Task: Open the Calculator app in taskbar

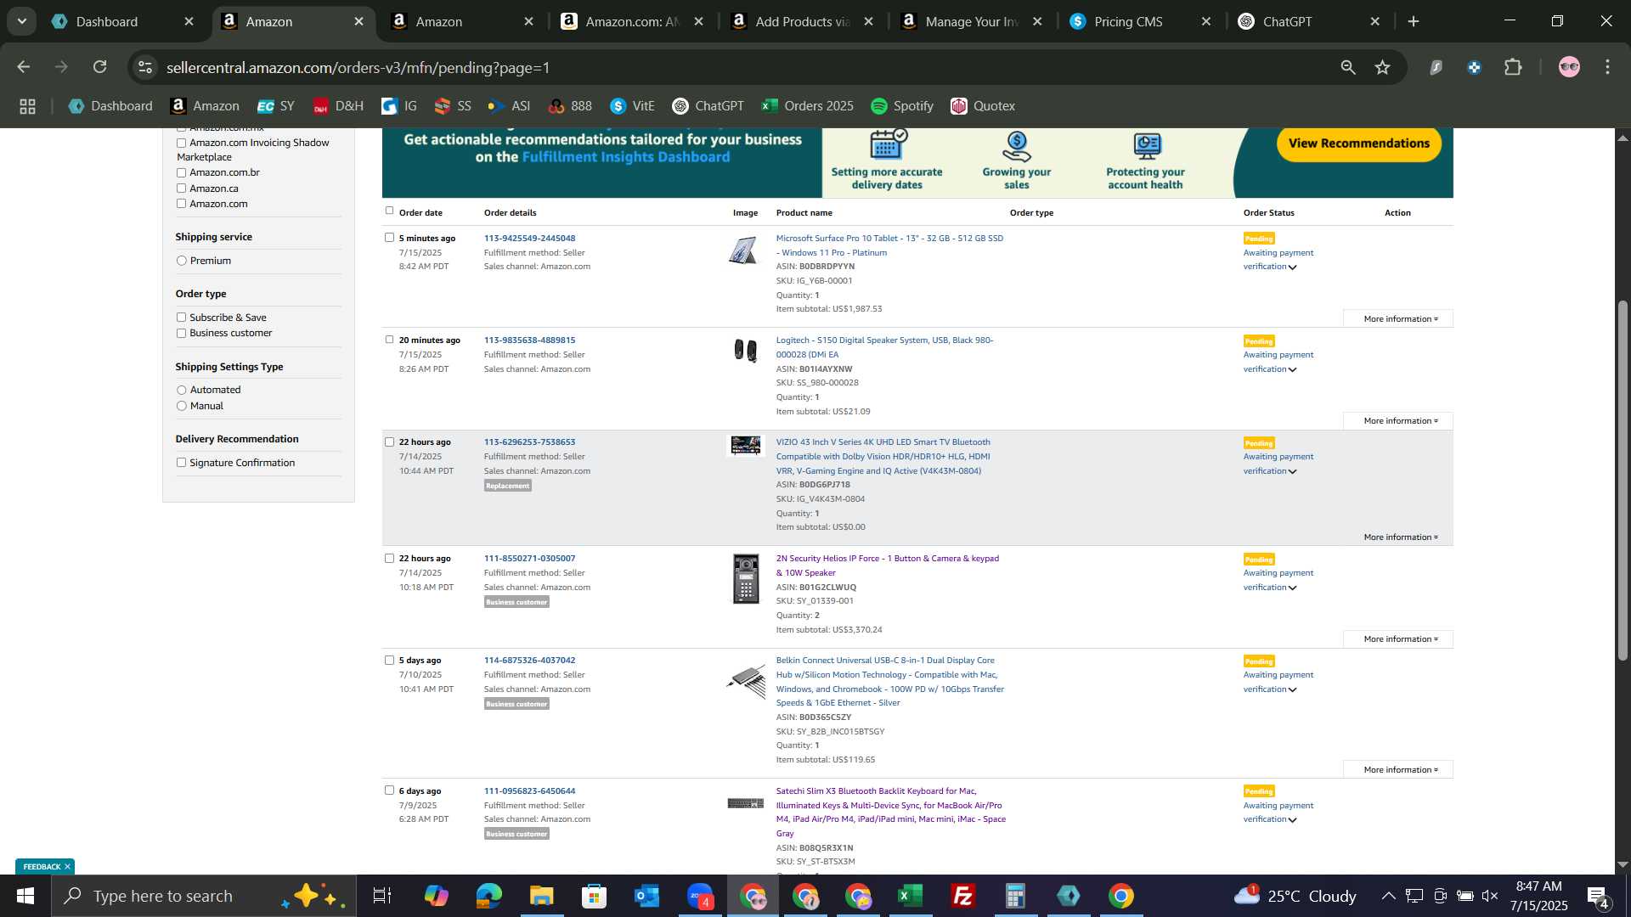Action: [1015, 896]
